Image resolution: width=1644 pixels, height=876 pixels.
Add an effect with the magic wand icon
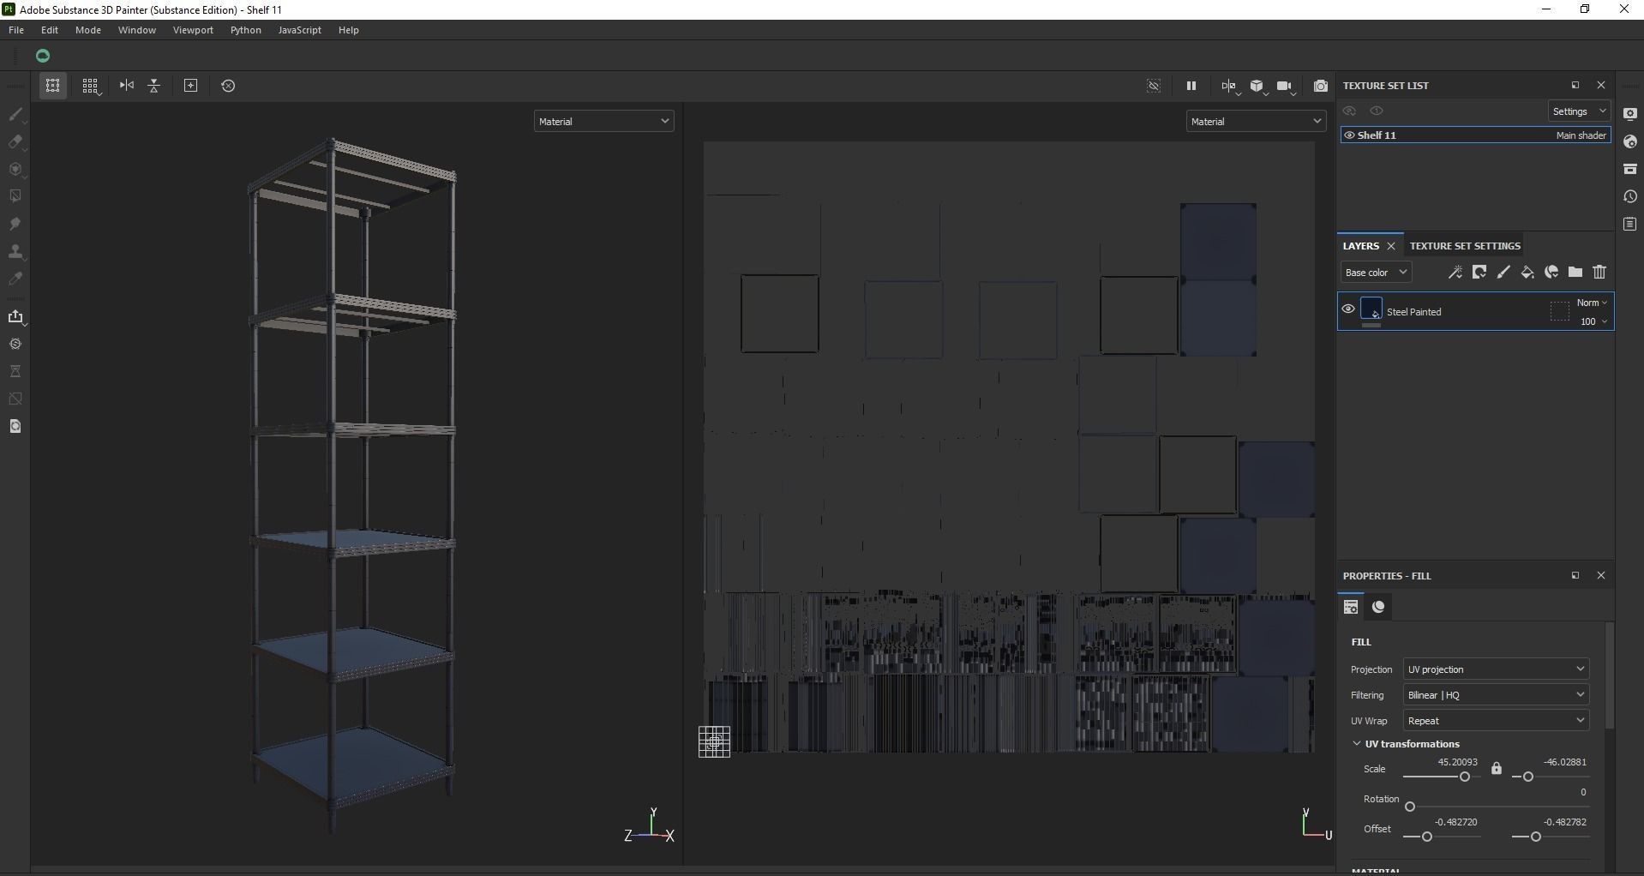tap(1455, 272)
